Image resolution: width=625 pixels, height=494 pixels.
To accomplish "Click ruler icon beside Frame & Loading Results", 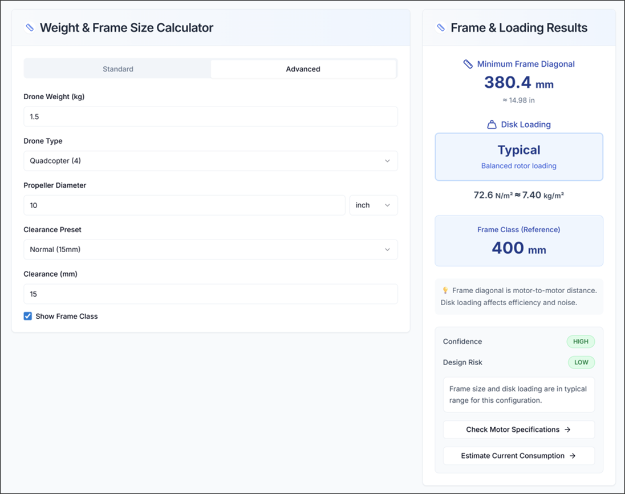I will [x=440, y=27].
